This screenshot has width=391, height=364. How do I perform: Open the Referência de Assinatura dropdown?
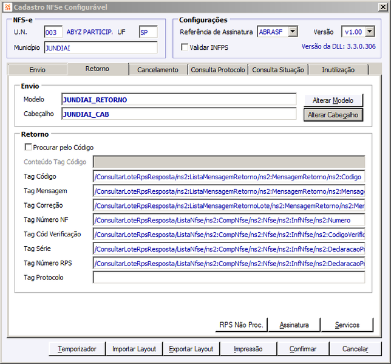pos(293,32)
